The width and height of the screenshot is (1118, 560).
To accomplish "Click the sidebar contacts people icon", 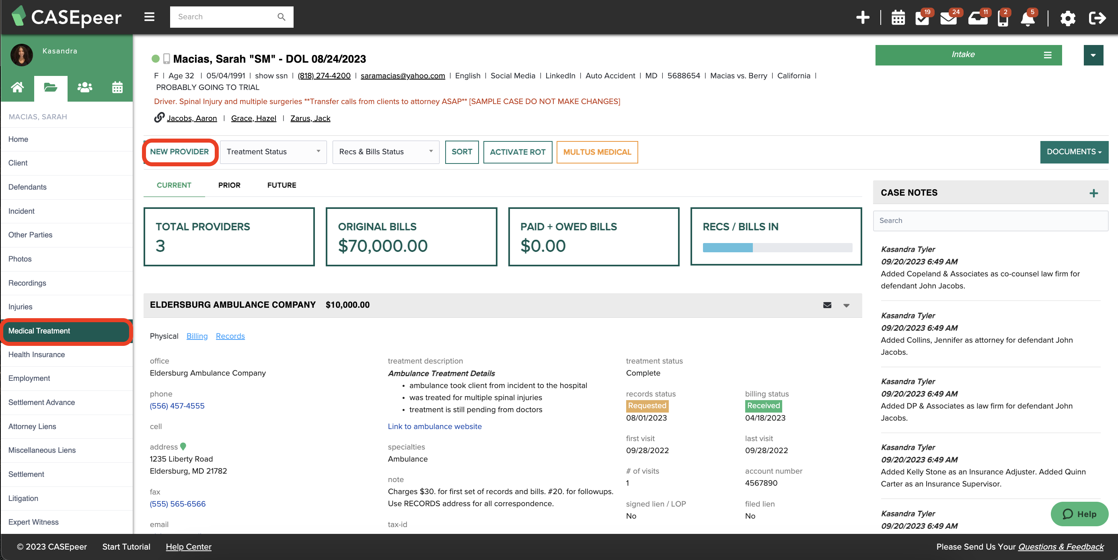I will tap(84, 88).
